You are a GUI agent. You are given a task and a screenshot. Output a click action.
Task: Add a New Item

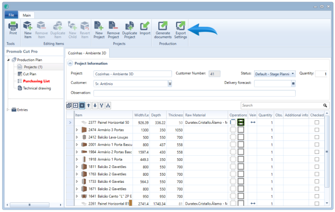(x=28, y=30)
